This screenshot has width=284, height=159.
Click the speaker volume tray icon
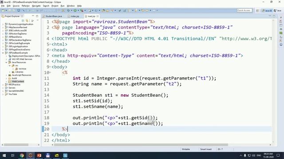click(x=253, y=155)
